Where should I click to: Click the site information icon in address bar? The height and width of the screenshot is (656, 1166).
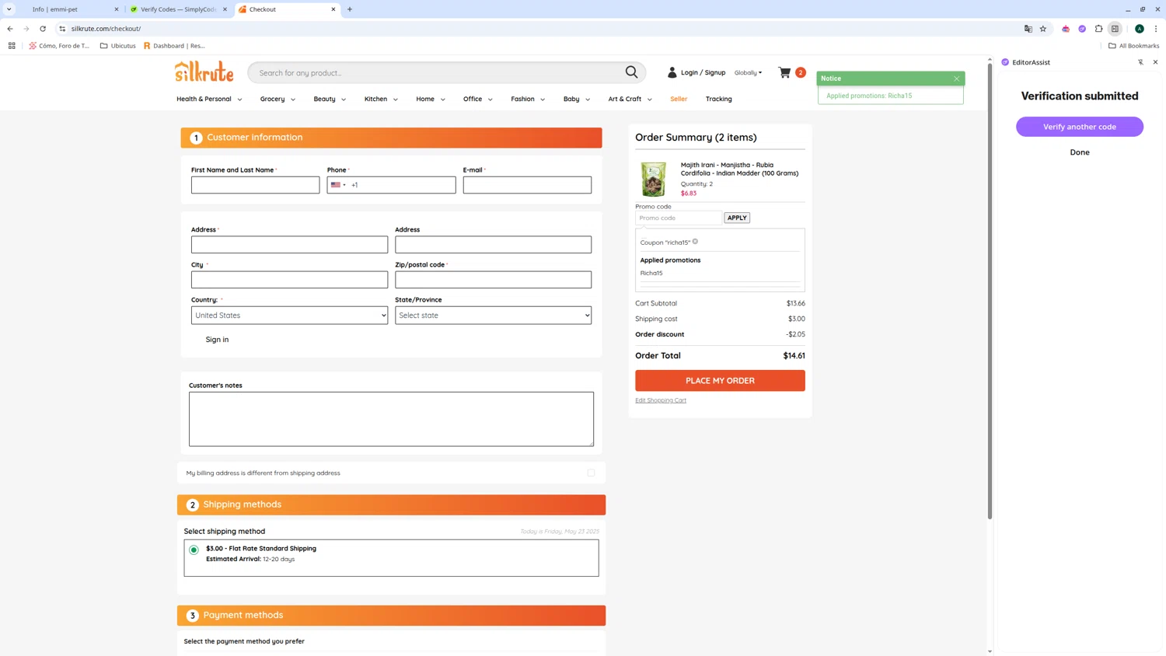[62, 29]
